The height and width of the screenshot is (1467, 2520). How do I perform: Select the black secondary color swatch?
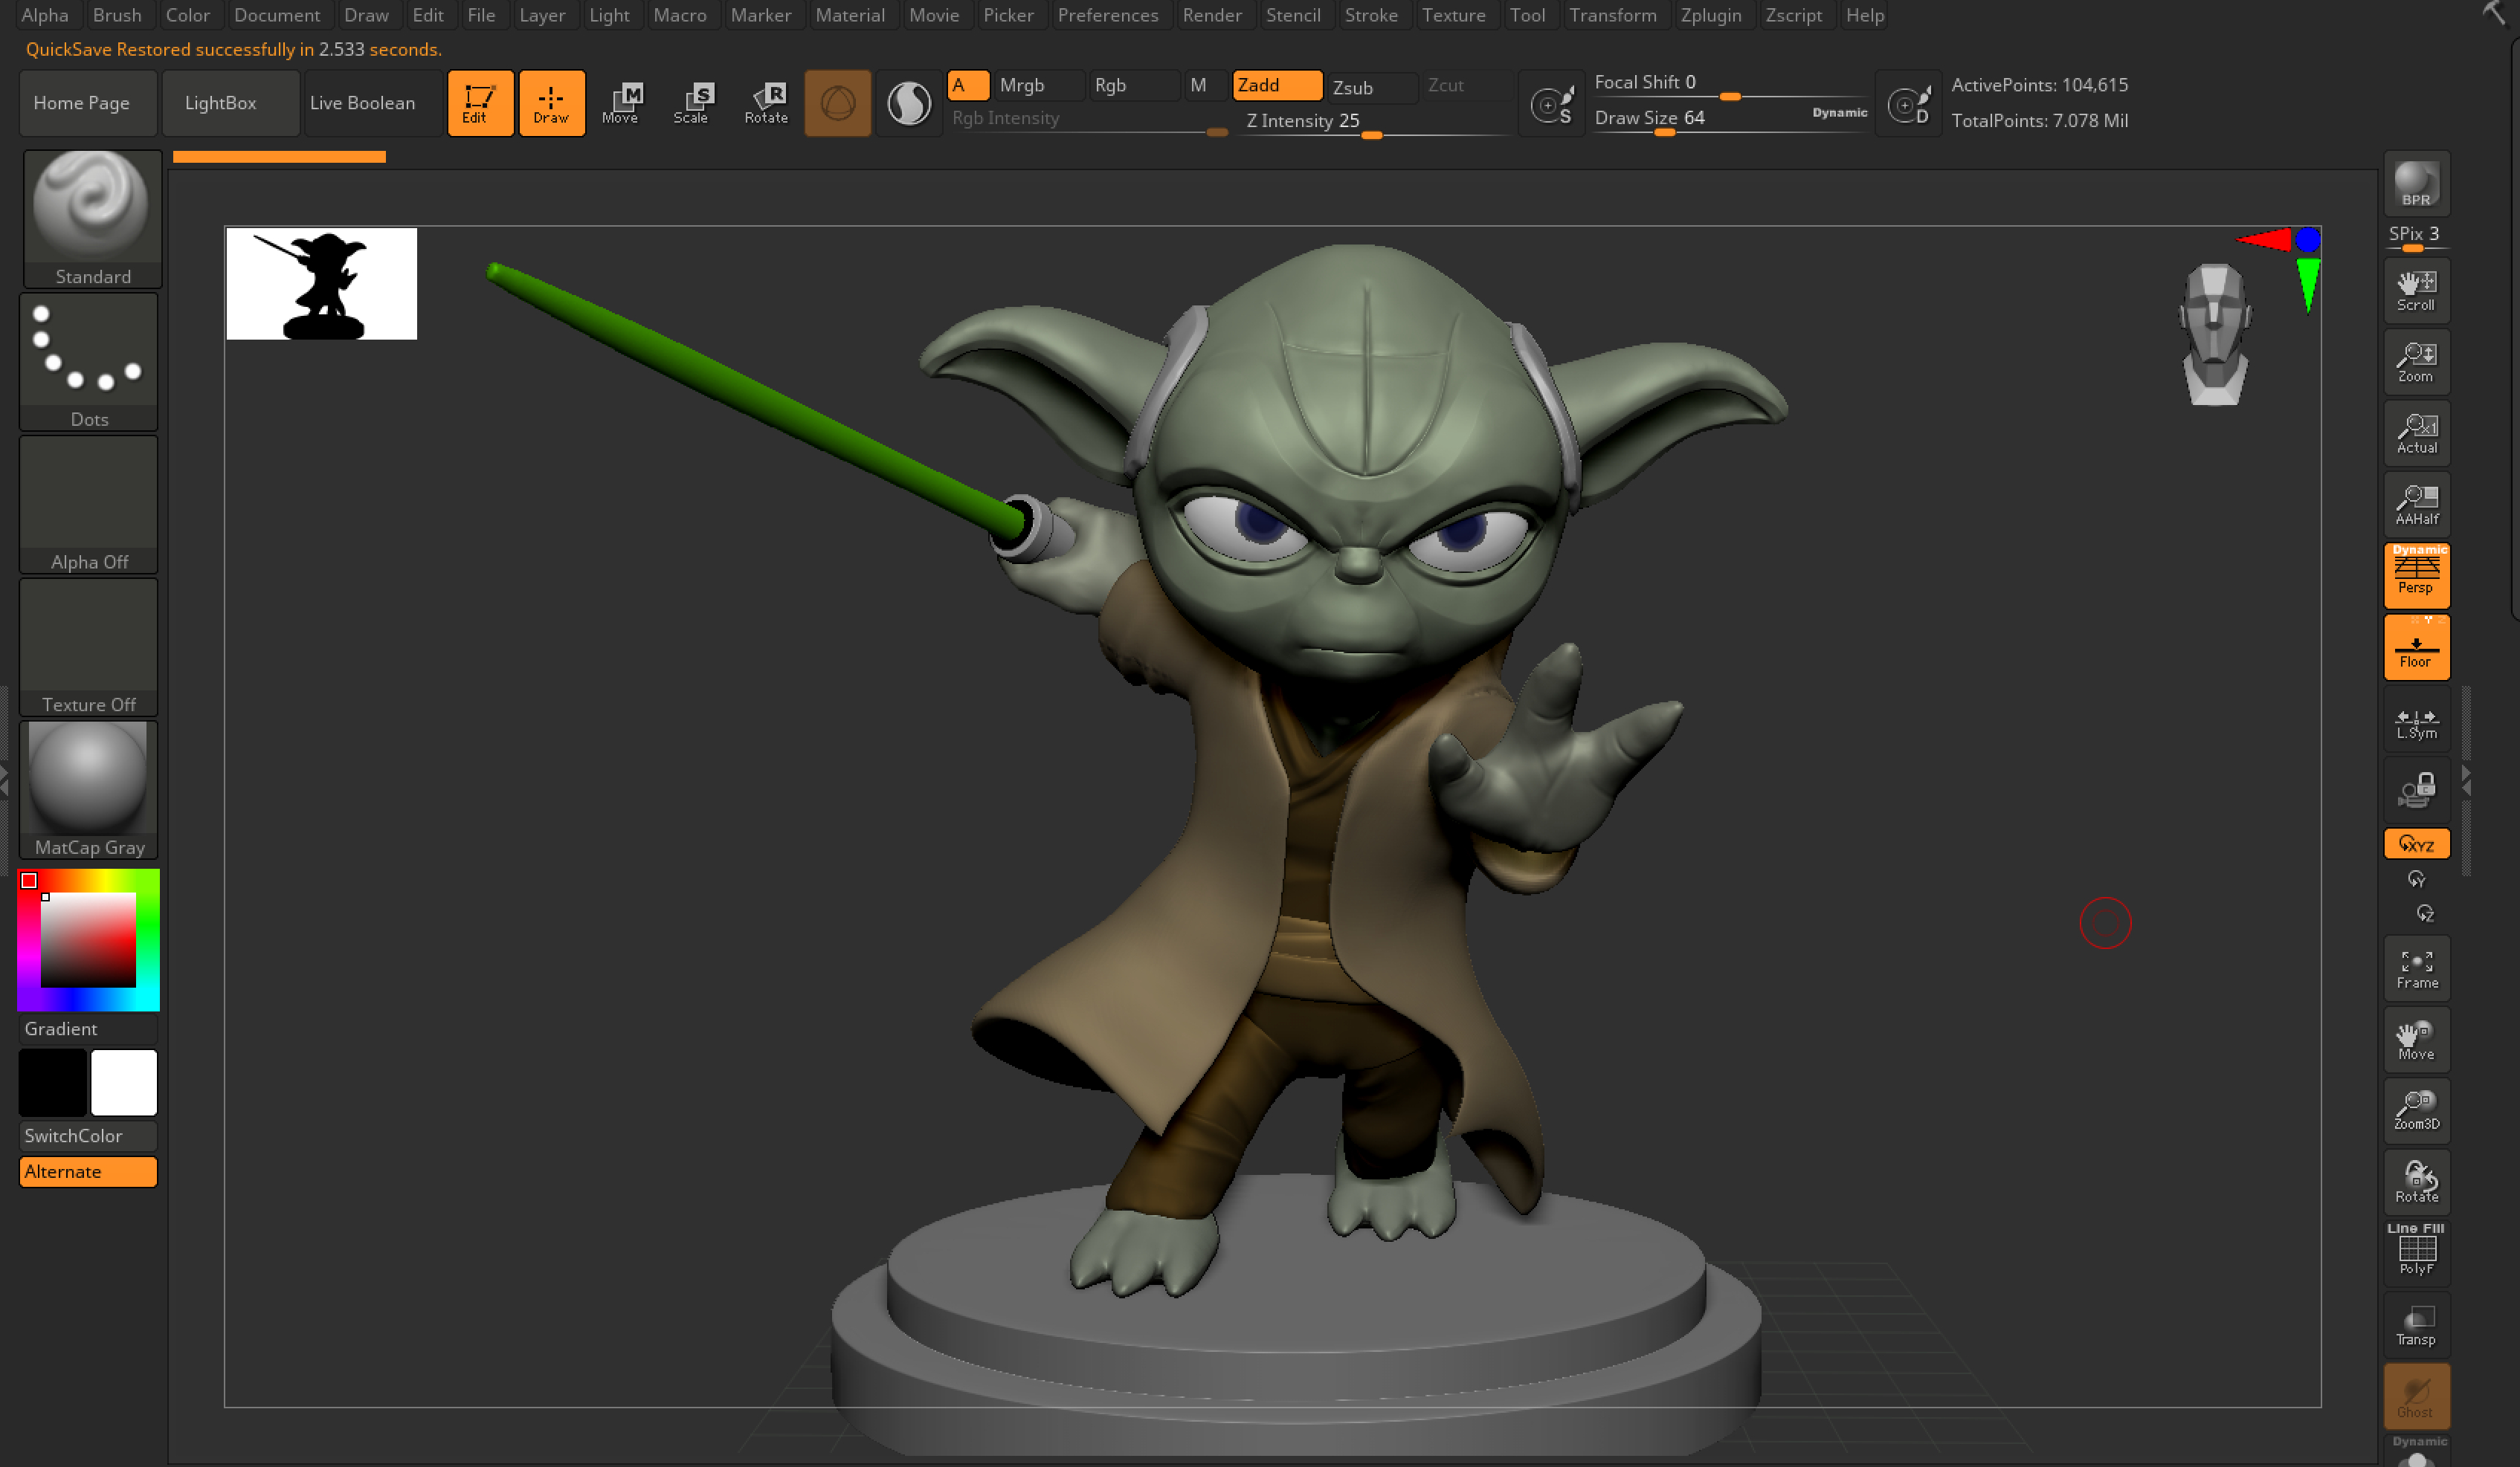[53, 1082]
